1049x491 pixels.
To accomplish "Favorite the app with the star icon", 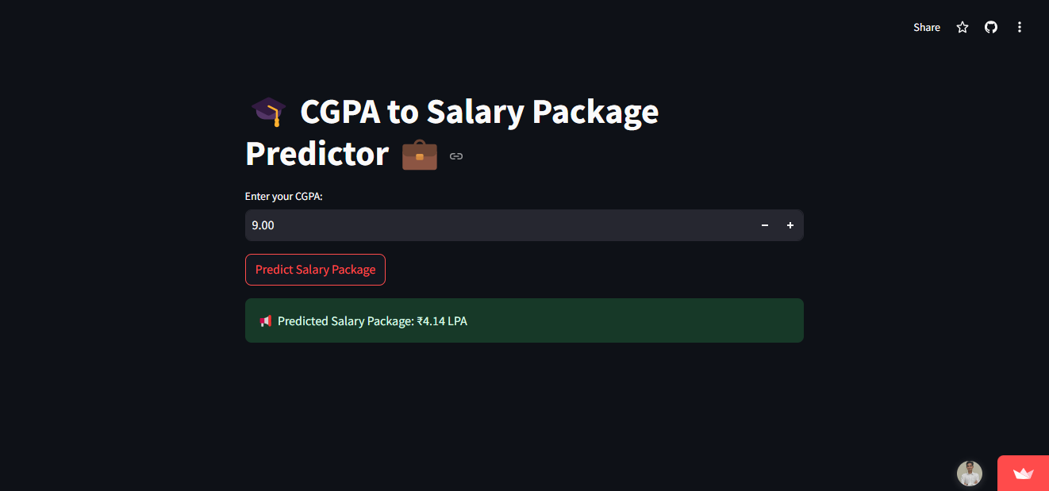I will click(x=963, y=27).
